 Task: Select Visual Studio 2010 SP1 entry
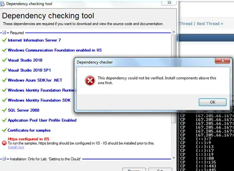click(29, 70)
